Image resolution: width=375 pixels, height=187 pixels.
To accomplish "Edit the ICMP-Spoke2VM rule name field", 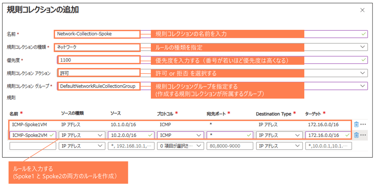I will tap(33, 135).
